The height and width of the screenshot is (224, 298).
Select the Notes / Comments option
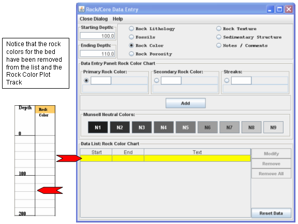pos(219,45)
